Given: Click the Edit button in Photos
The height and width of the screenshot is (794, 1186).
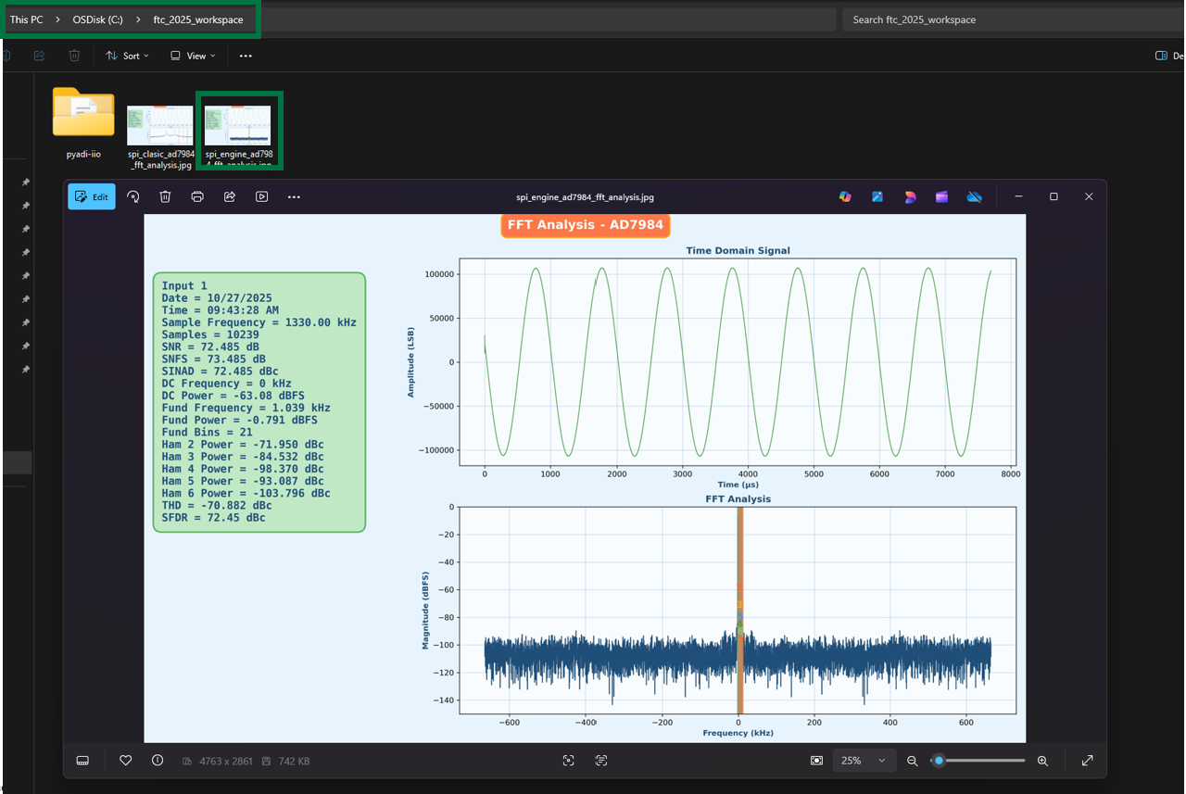Looking at the screenshot, I should click(x=91, y=196).
